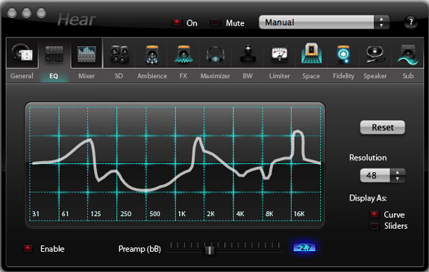Reset the equalizer curve
429x272 pixels.
click(382, 127)
